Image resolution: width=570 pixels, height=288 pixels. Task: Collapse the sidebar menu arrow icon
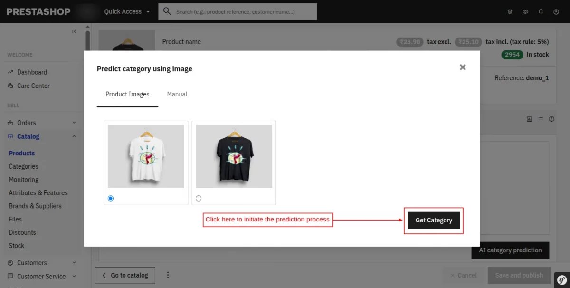tap(74, 31)
